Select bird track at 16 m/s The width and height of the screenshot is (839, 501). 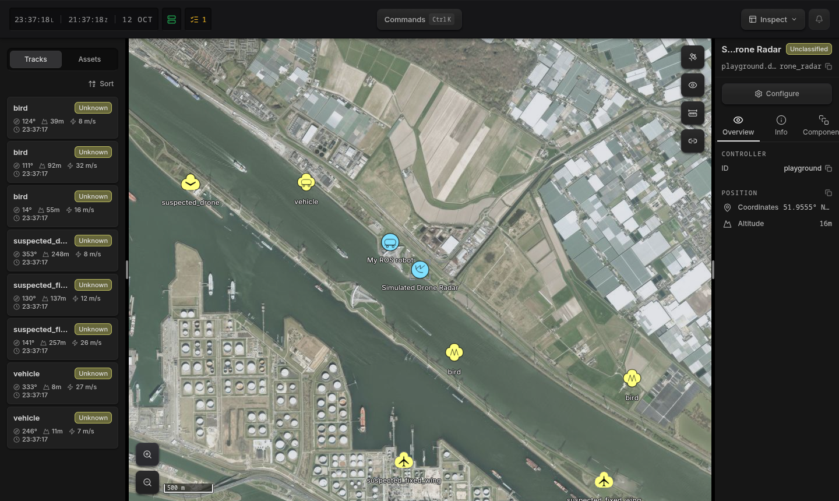point(63,206)
